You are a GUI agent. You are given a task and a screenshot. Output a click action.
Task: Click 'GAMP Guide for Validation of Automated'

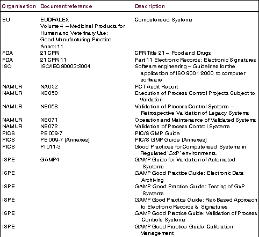(185, 160)
